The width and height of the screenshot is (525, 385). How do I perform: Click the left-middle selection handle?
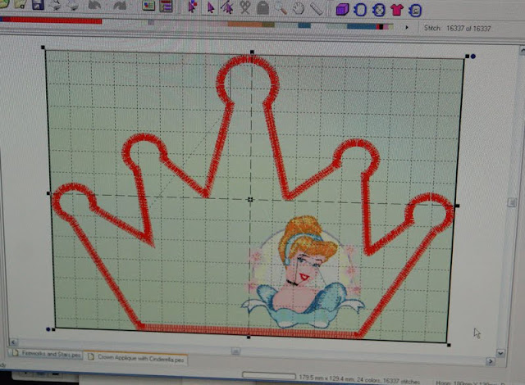coord(48,193)
